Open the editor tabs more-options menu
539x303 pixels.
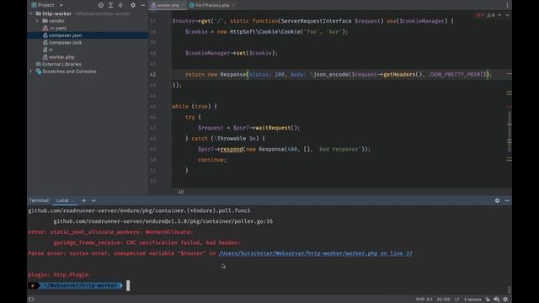(x=507, y=5)
